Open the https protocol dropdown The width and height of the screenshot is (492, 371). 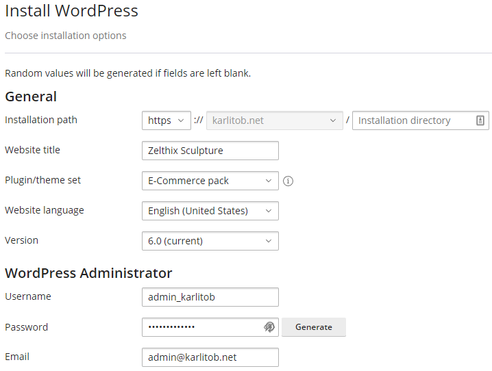tap(167, 120)
